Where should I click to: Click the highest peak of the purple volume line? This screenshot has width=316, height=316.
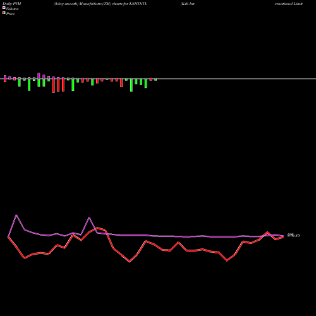[x=16, y=215]
